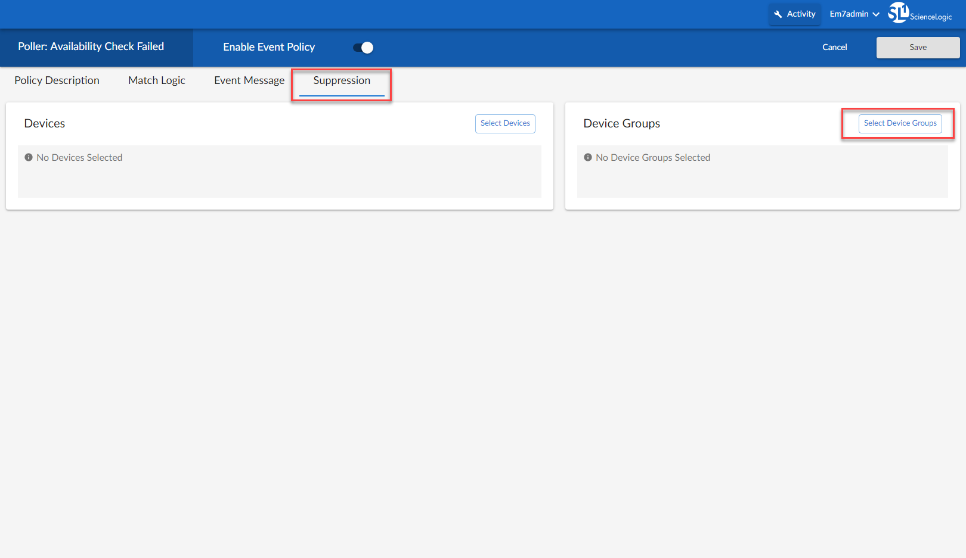
Task: Click the Devices panel heading
Action: point(45,123)
